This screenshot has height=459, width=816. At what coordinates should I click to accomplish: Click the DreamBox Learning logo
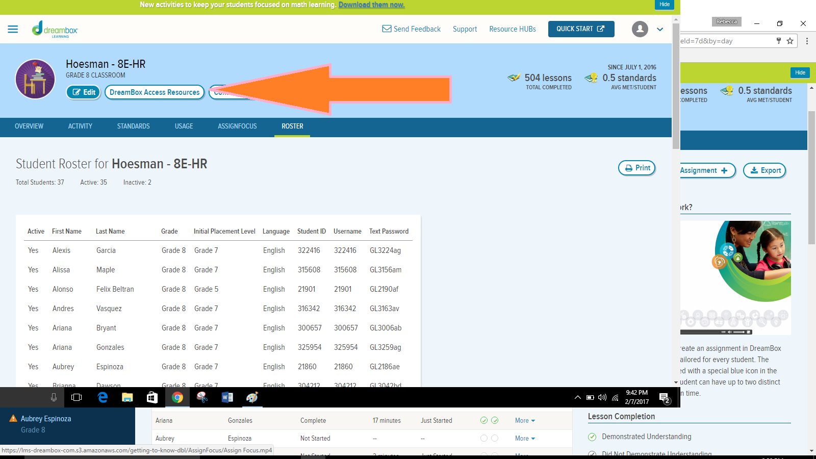tap(55, 29)
